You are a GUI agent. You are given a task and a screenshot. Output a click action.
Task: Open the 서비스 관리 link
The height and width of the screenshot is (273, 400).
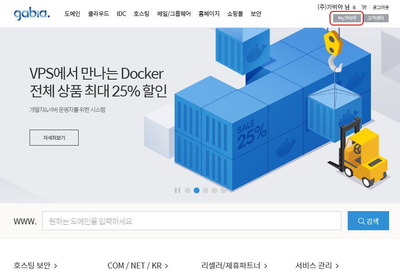pos(317,266)
